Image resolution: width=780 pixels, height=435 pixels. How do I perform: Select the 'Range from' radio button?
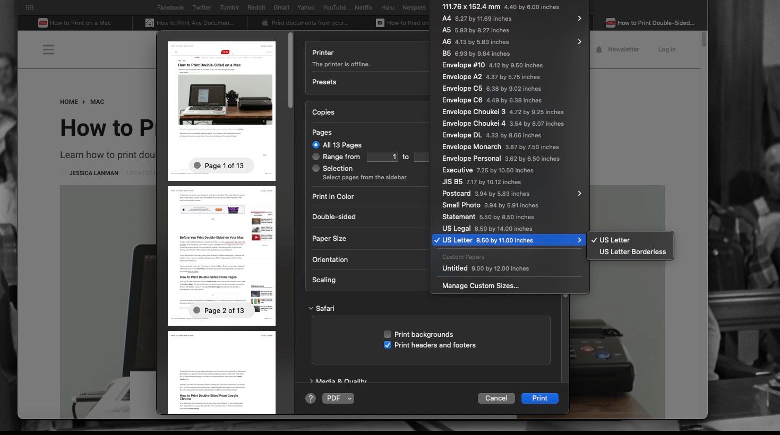click(x=316, y=156)
